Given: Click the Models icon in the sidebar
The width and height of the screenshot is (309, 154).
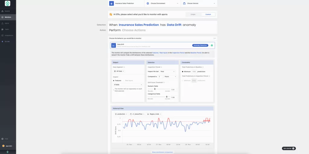Looking at the screenshot, I should [2, 11].
